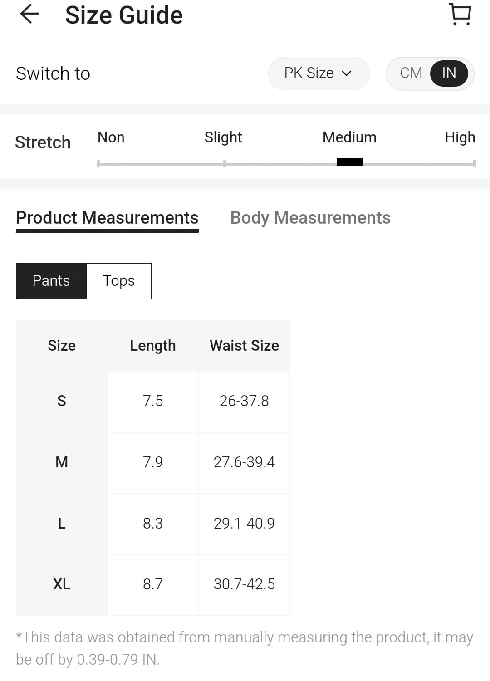Click the L size row label

pos(62,524)
